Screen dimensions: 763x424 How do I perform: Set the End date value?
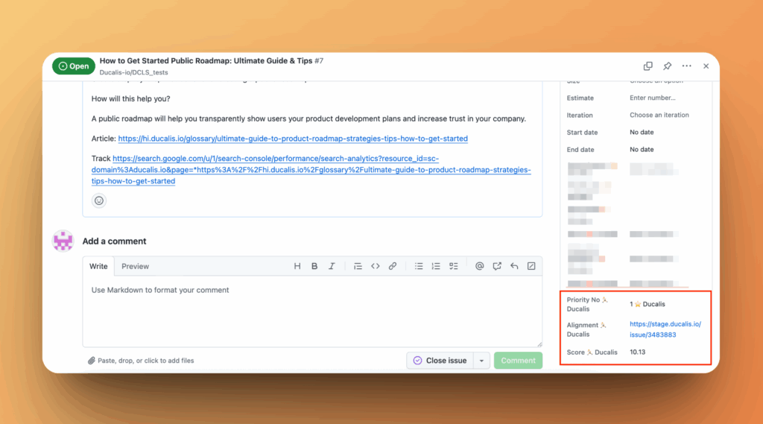pyautogui.click(x=642, y=150)
